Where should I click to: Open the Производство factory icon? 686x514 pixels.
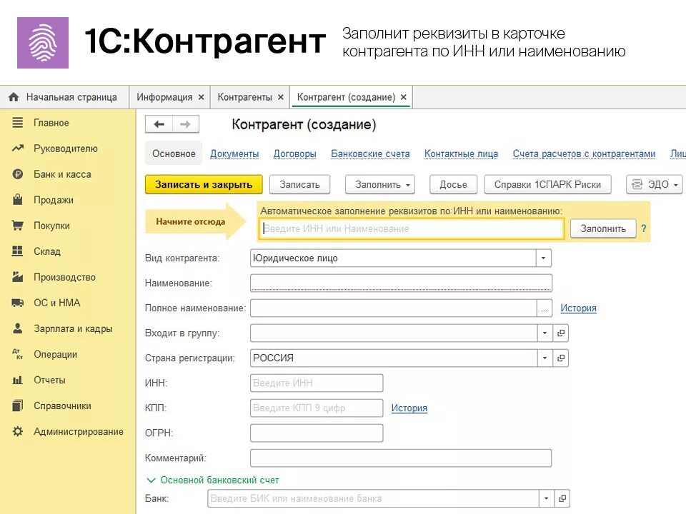[17, 277]
